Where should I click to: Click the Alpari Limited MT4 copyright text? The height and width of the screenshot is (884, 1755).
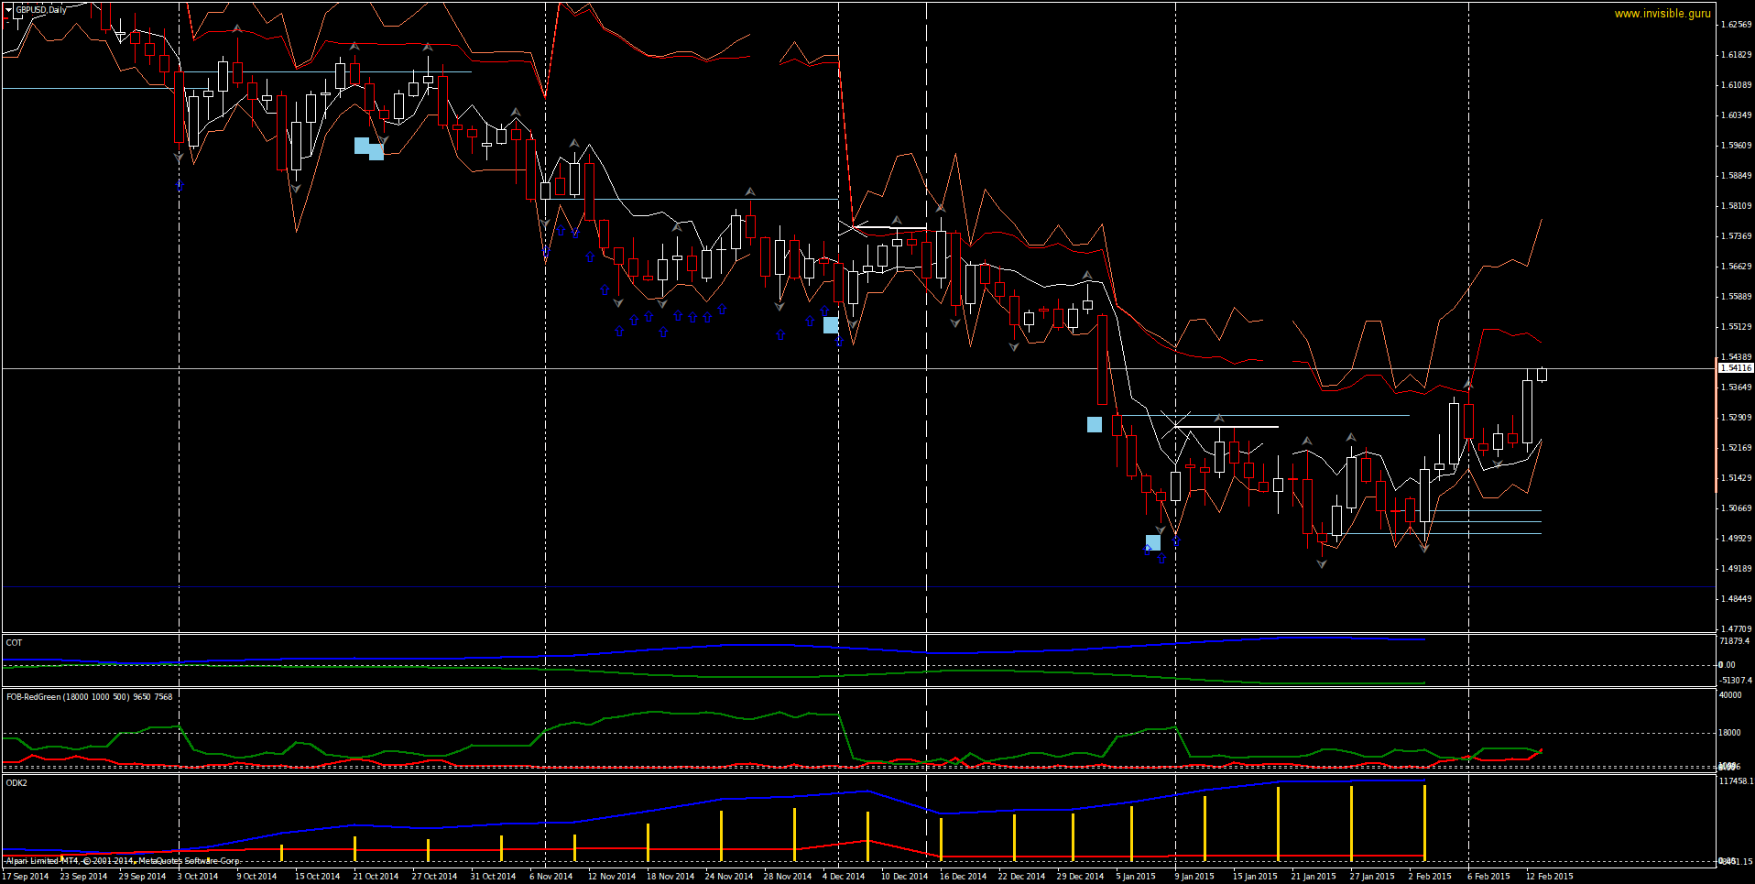click(123, 861)
